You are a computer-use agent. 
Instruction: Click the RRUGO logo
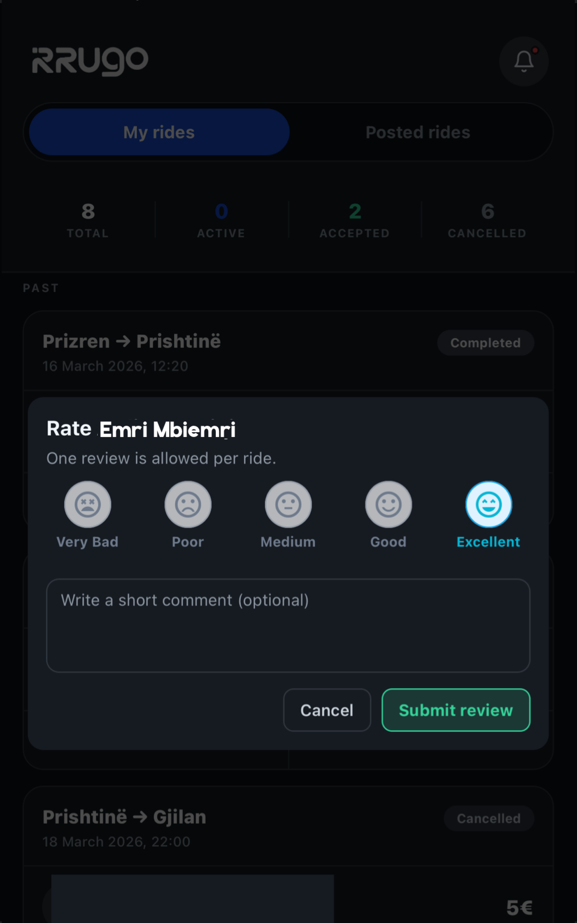tap(90, 60)
